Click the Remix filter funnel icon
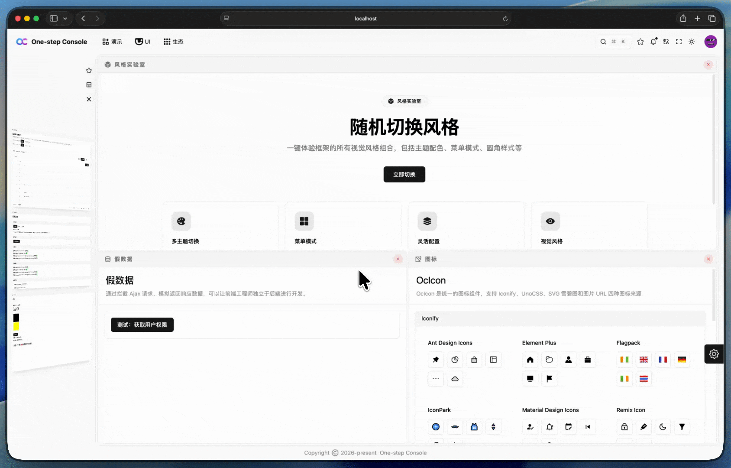Viewport: 731px width, 468px height. [x=682, y=427]
